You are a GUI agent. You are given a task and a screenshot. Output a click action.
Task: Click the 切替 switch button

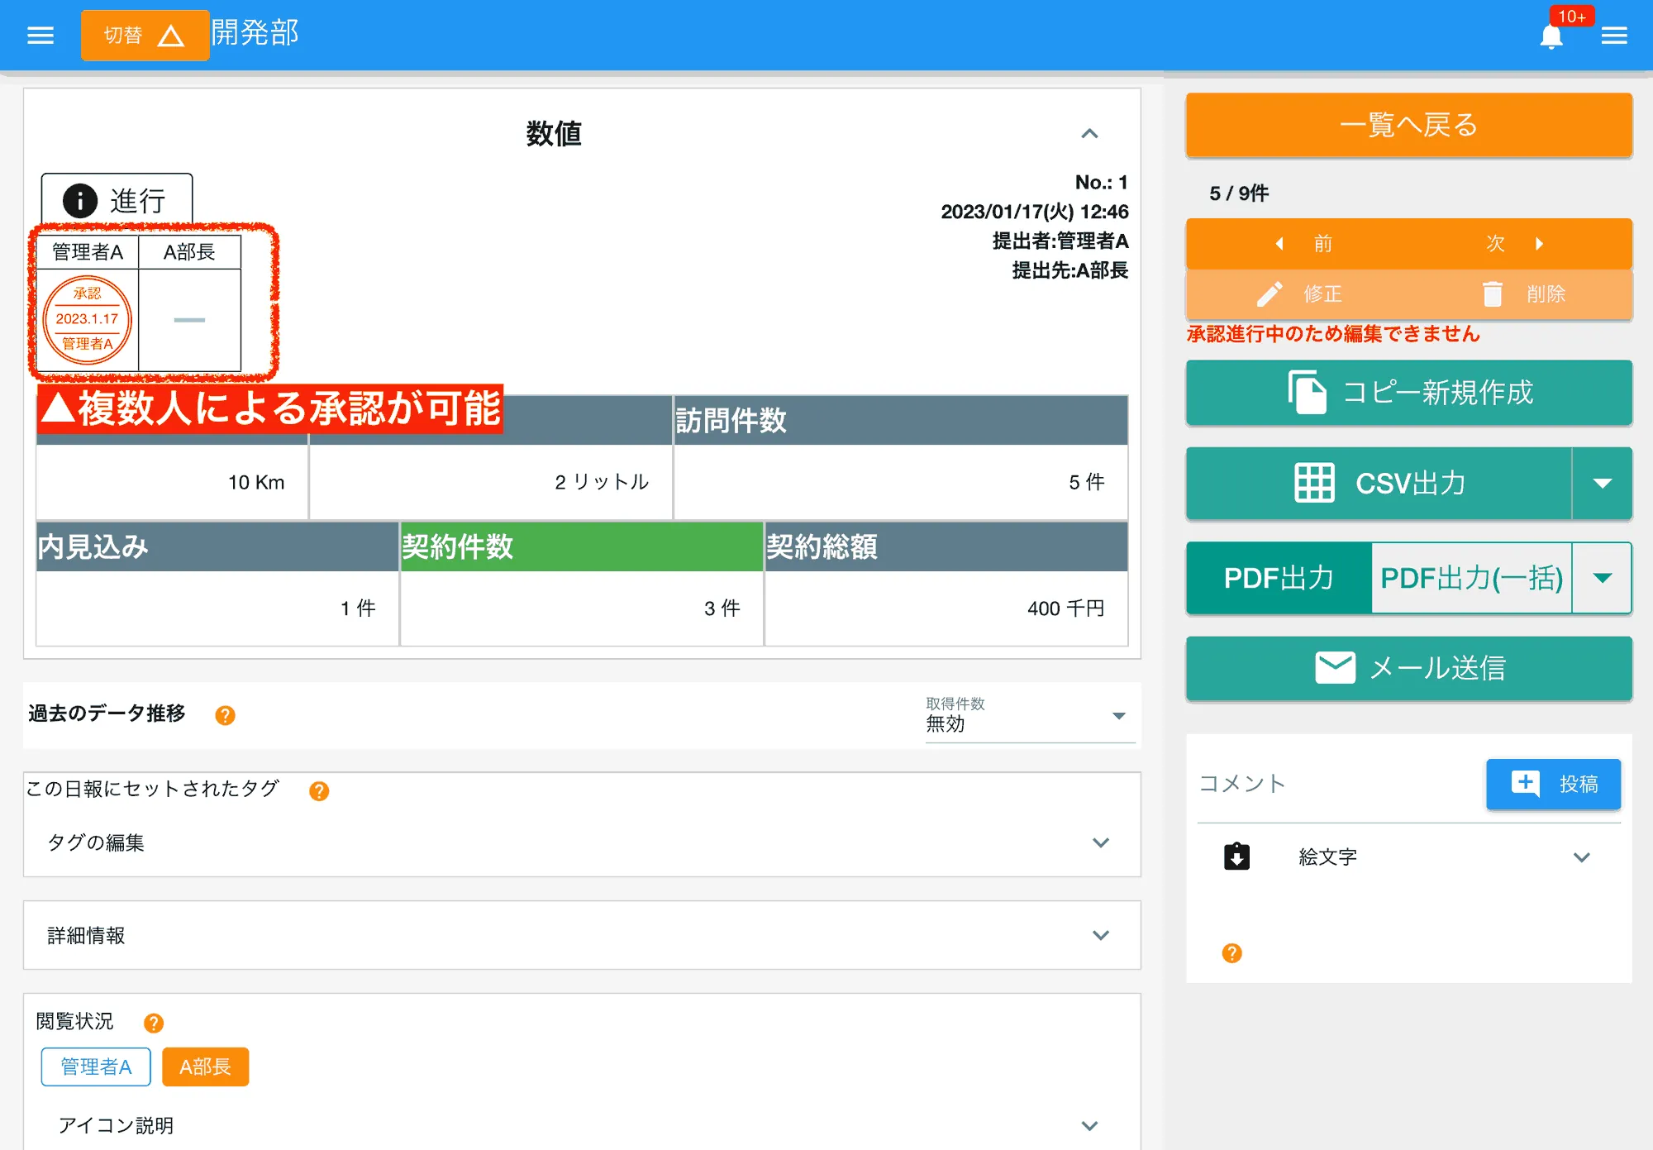pos(145,36)
